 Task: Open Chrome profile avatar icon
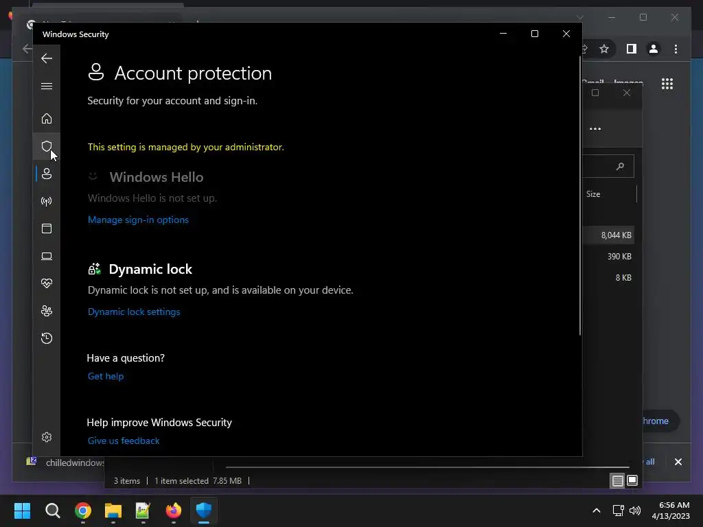[654, 49]
